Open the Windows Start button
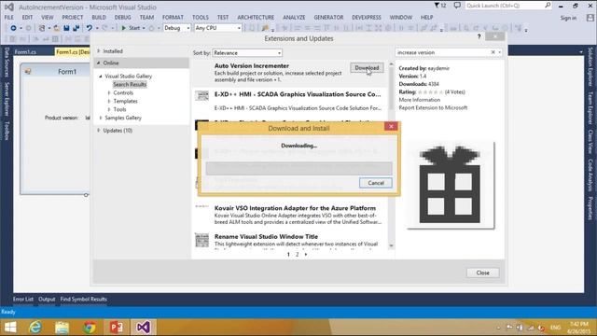This screenshot has width=597, height=336. pos(10,328)
